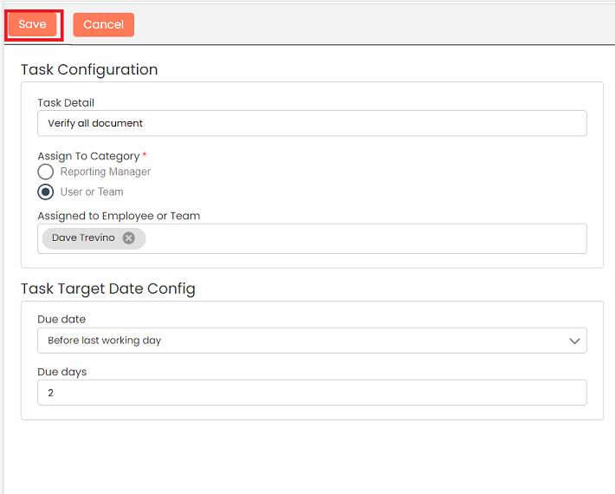The width and height of the screenshot is (615, 494).
Task: Click the Task Target Date Config heading
Action: click(x=108, y=289)
